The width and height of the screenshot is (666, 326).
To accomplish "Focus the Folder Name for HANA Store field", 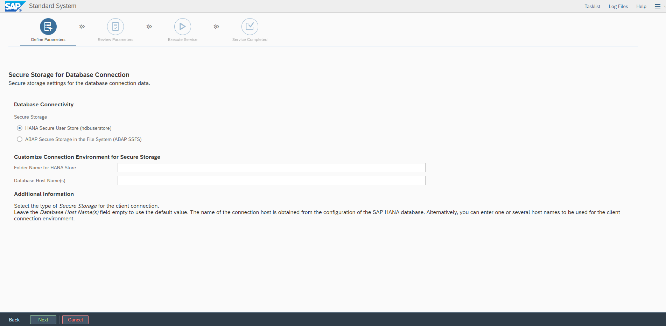I will click(x=271, y=168).
